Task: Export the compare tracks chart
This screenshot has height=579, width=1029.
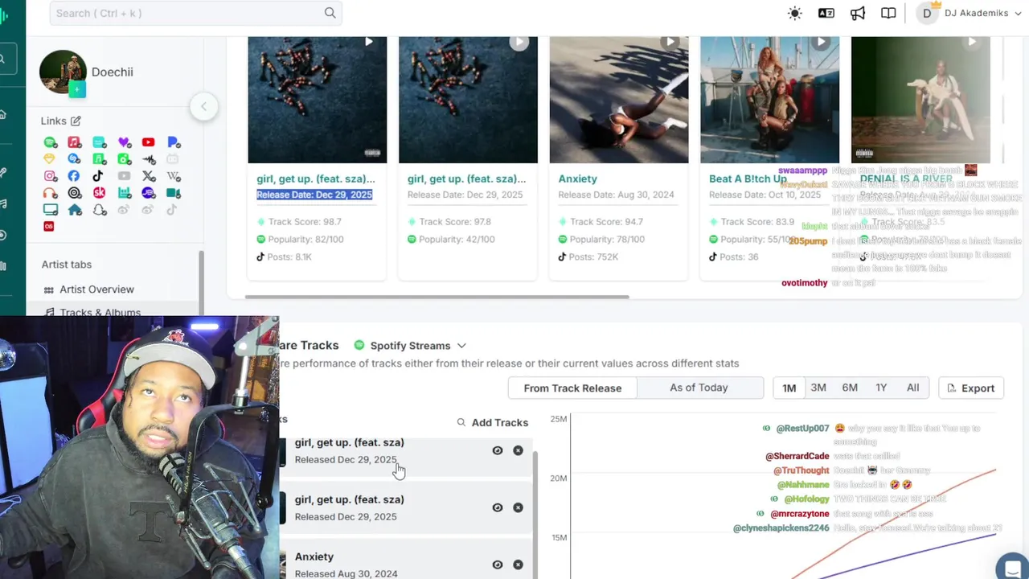Action: 971,388
